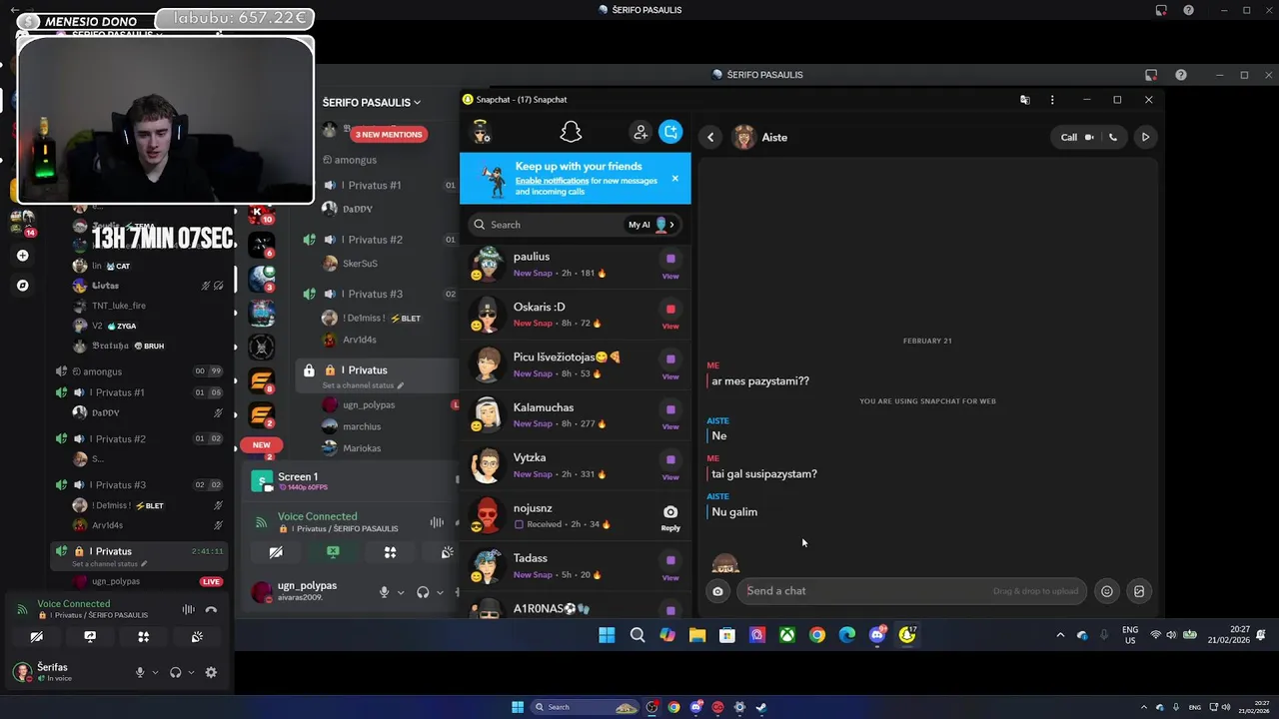Open sticker gallery icon in chat input
Viewport: 1279px width, 719px height.
point(1138,591)
